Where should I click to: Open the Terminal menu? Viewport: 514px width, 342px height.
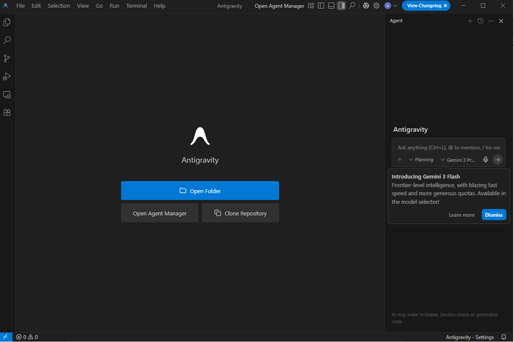point(137,6)
